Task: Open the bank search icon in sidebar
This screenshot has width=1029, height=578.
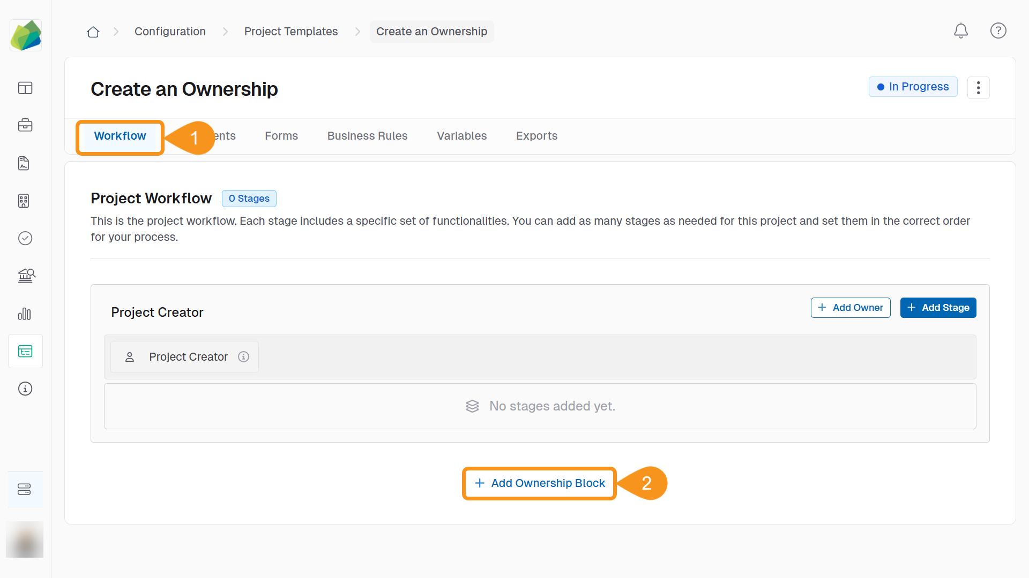Action: point(26,276)
